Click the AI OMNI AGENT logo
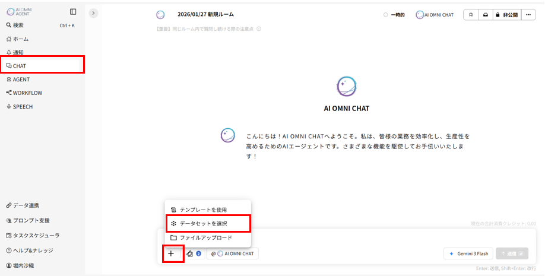The width and height of the screenshot is (545, 276). (x=19, y=12)
